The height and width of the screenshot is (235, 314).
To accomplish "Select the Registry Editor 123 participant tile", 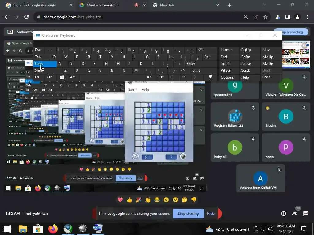I will (x=235, y=117).
